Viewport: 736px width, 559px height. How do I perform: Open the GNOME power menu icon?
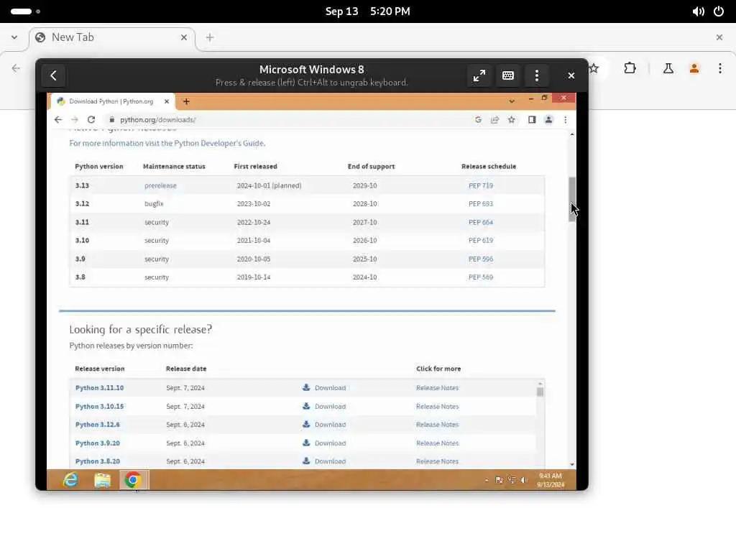719,11
